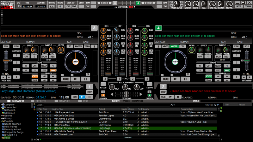Click CH.1 blue volume fader
Viewport: 253px width, 142px height.
122,74
